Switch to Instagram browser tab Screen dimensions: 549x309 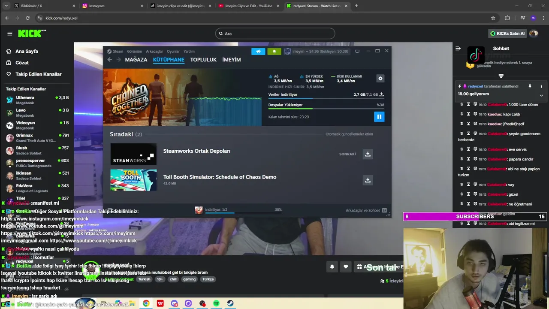pos(113,6)
